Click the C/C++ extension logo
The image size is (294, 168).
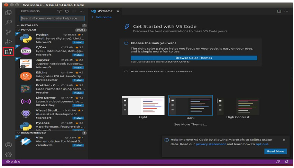(26, 51)
